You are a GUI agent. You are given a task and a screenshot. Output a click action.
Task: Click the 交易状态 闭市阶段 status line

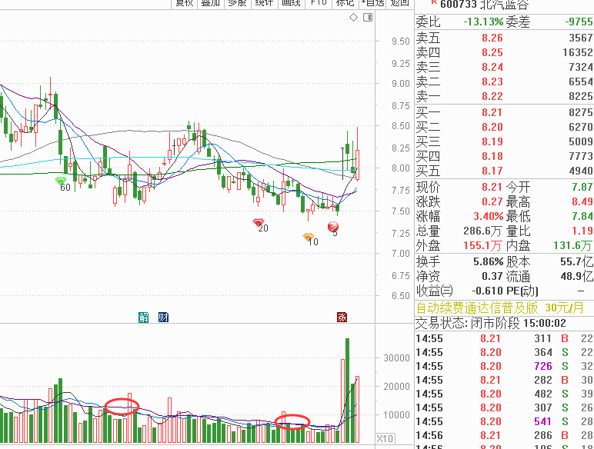[491, 324]
